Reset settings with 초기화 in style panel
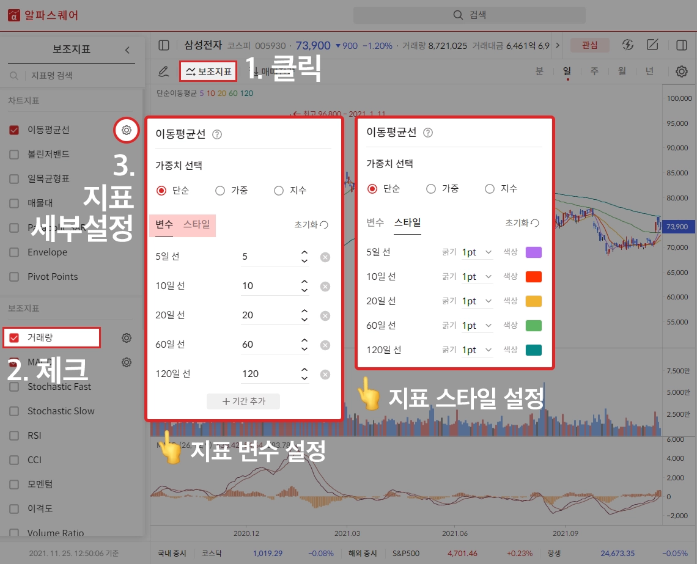Viewport: 697px width, 564px height. [x=522, y=223]
